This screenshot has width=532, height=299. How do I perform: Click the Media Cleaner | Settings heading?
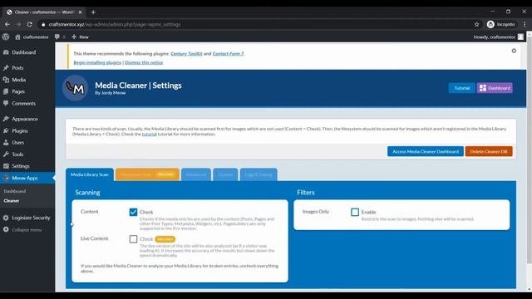[138, 86]
